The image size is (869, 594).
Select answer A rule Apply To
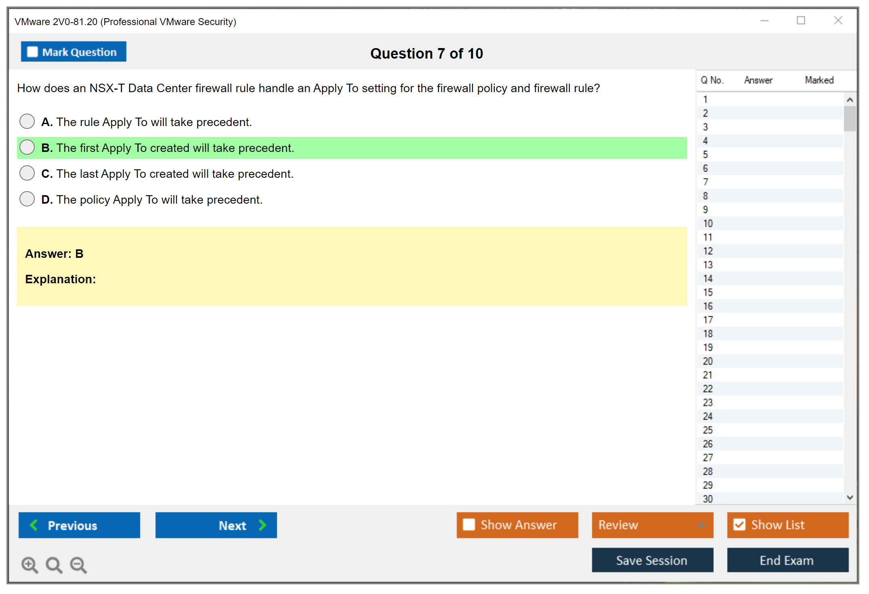click(x=27, y=121)
